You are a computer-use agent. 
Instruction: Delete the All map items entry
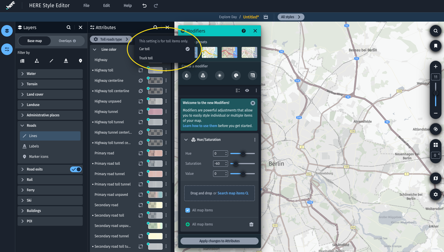(x=251, y=224)
